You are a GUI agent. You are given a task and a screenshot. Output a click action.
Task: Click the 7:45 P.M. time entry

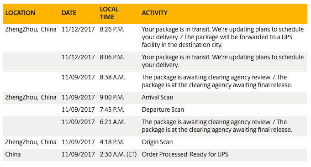coord(112,110)
